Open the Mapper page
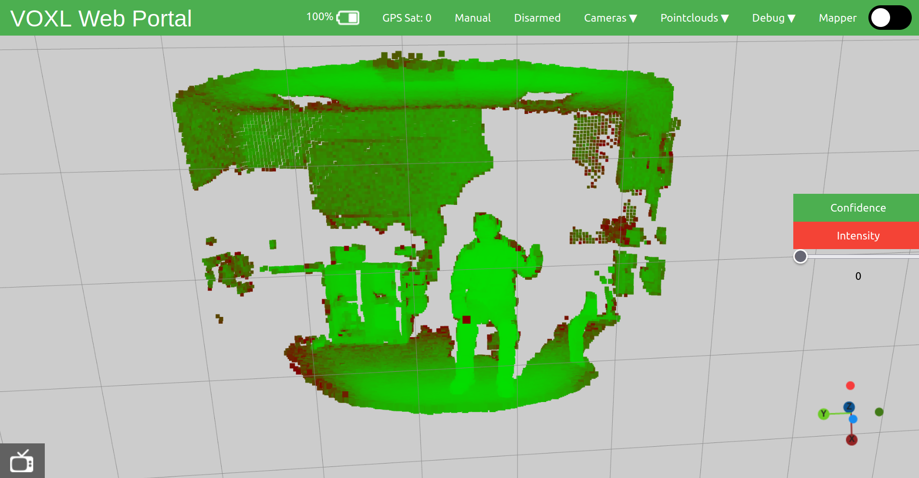 838,18
